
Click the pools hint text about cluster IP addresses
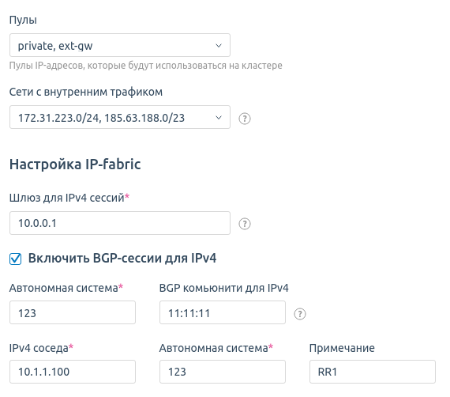pyautogui.click(x=146, y=66)
